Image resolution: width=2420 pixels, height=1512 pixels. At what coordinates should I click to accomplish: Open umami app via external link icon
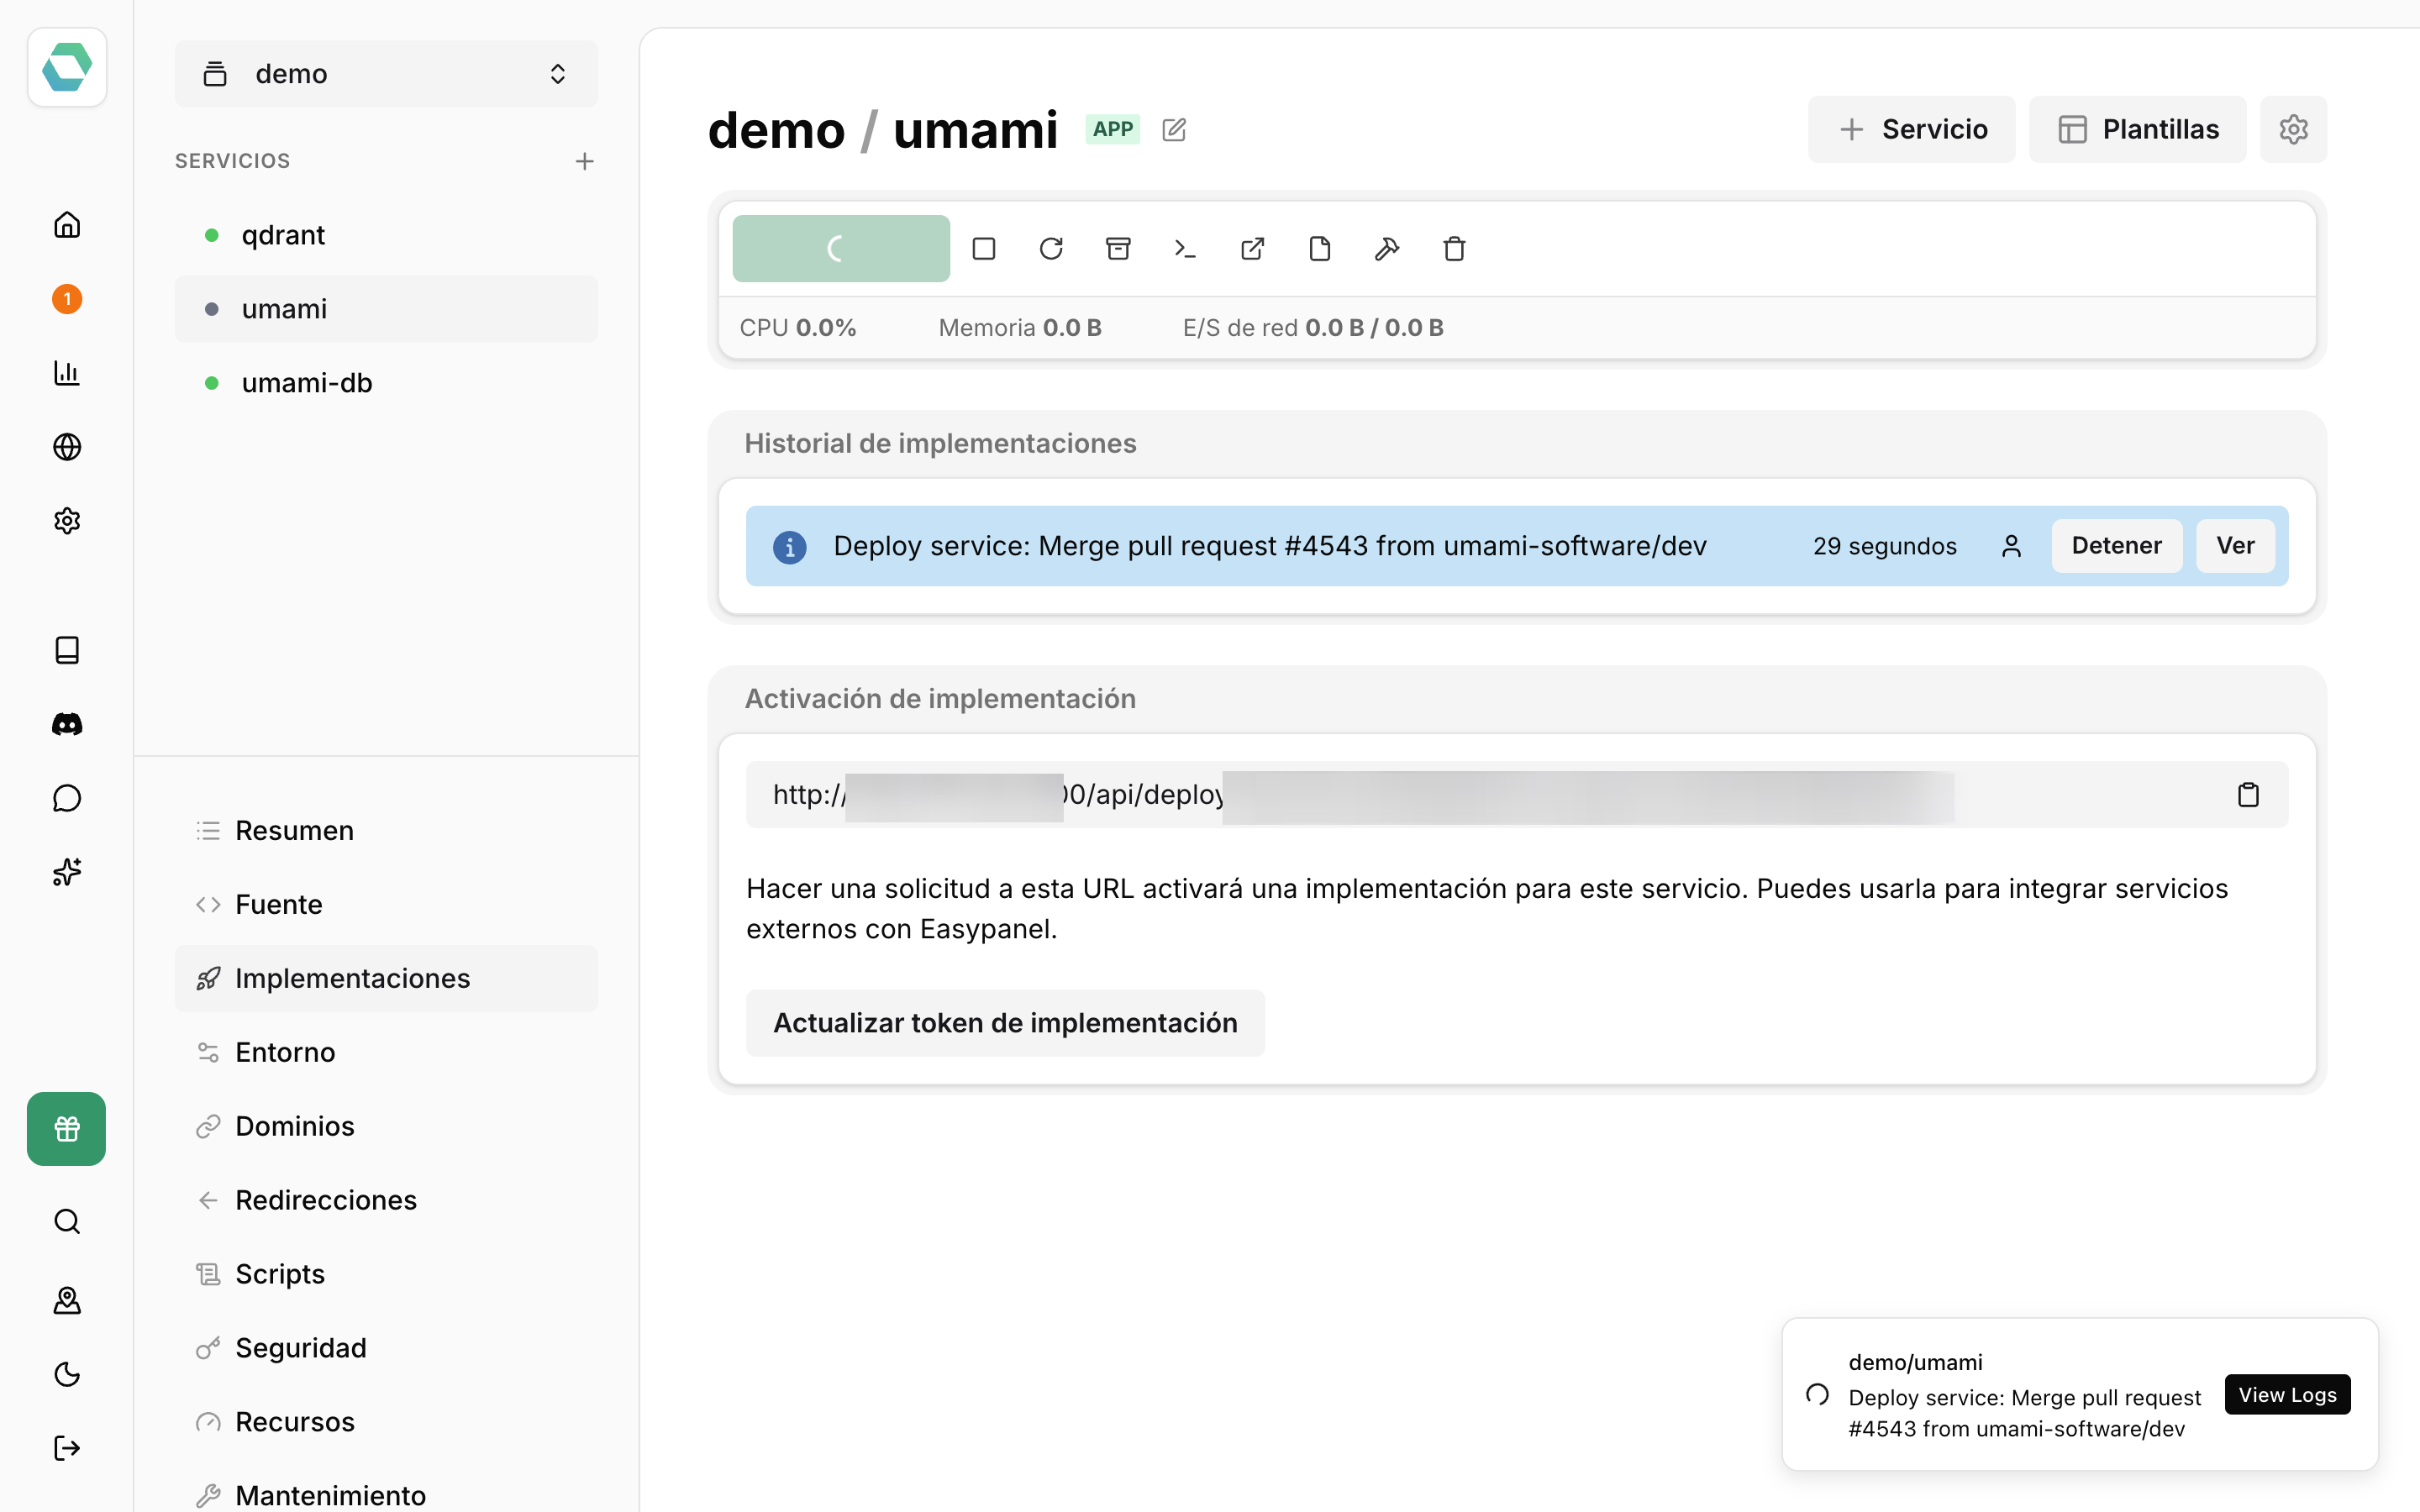pos(1253,249)
